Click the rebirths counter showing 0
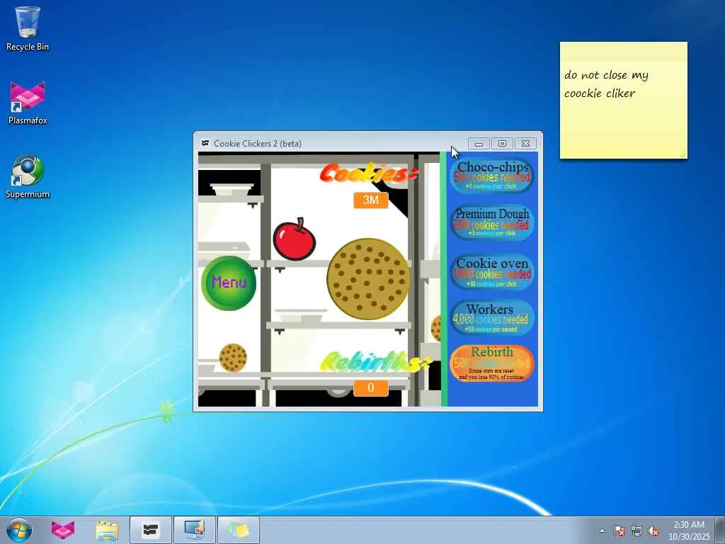The height and width of the screenshot is (544, 725). (371, 387)
